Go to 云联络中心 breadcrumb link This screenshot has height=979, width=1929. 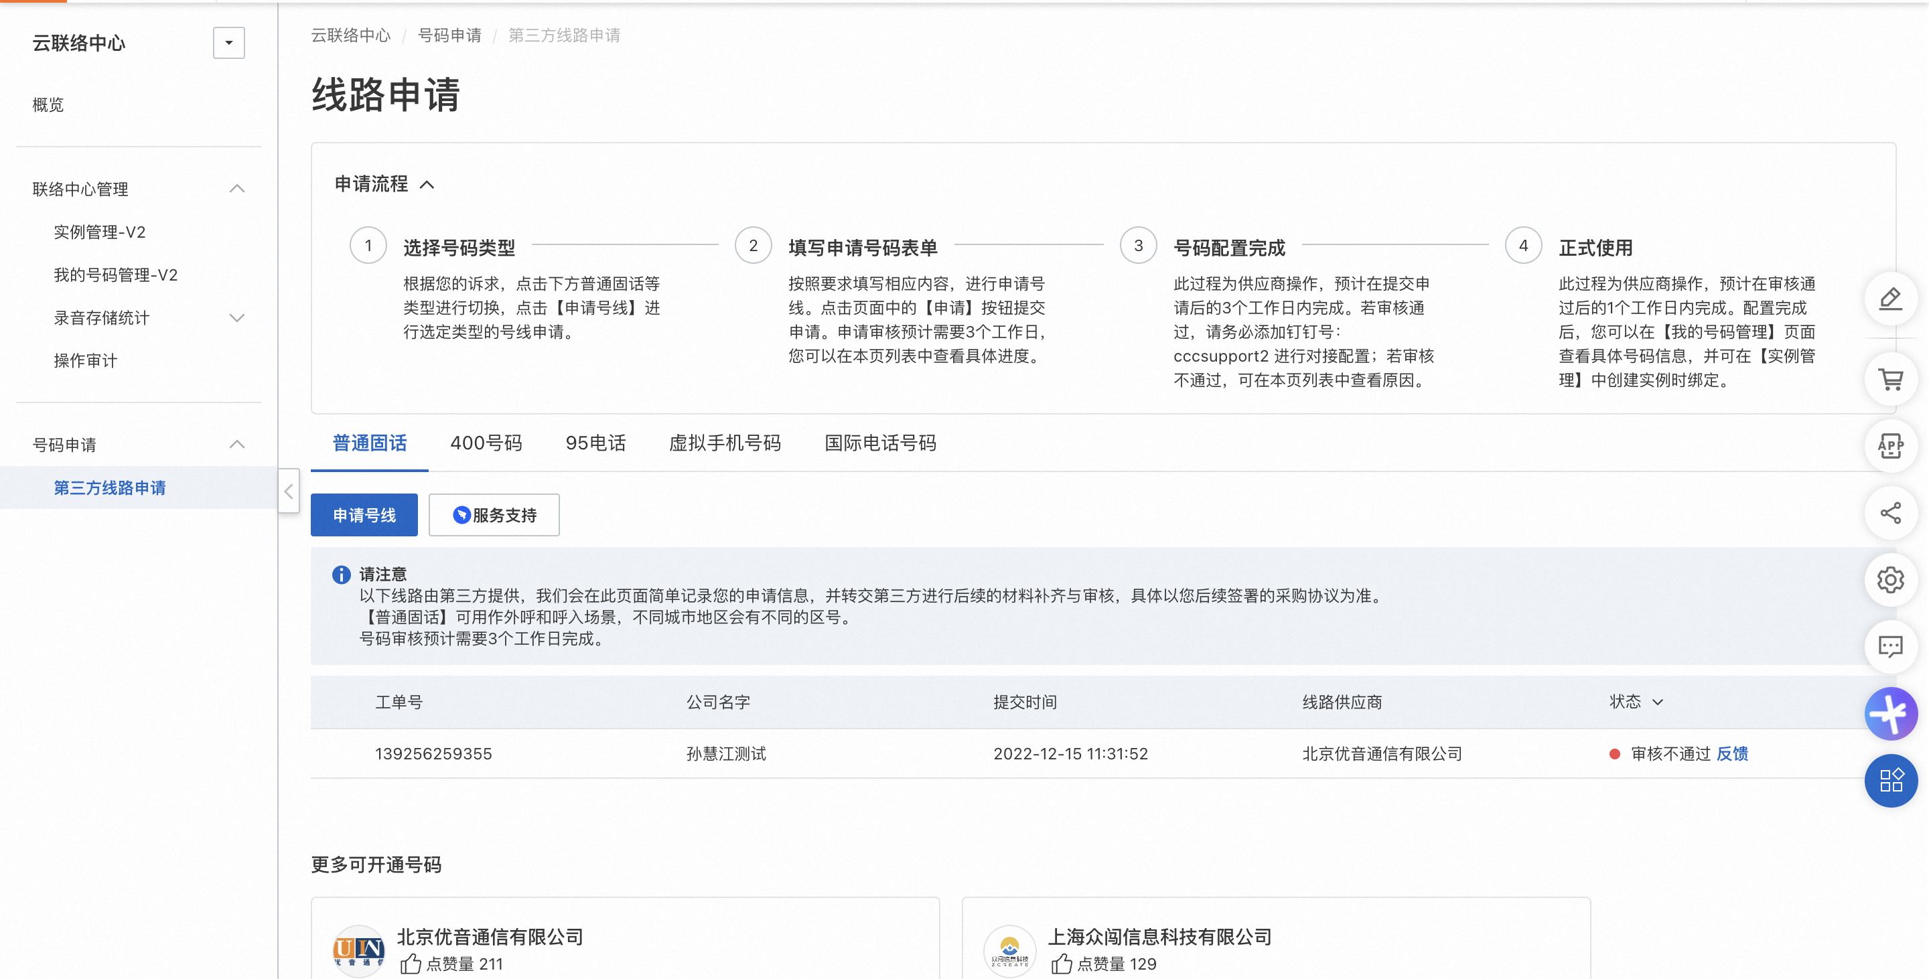click(x=350, y=35)
